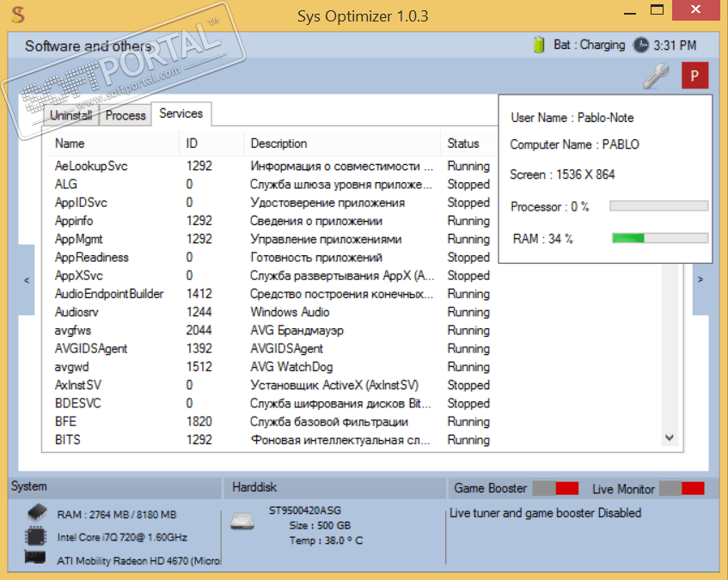Click the ATI Mobility Radeon HD 4670 text
The height and width of the screenshot is (580, 728).
139,560
